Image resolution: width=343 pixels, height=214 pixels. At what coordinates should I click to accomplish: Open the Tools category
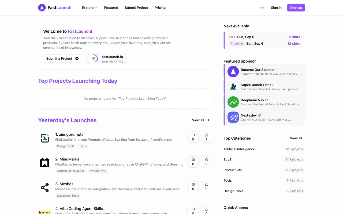point(228,181)
